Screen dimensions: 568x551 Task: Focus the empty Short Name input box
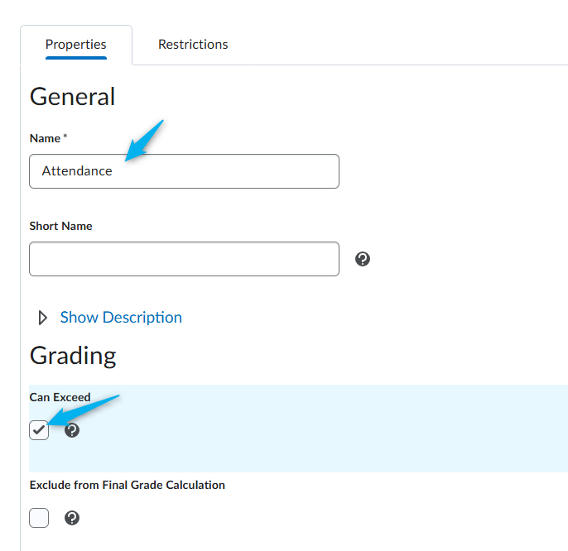pyautogui.click(x=184, y=259)
